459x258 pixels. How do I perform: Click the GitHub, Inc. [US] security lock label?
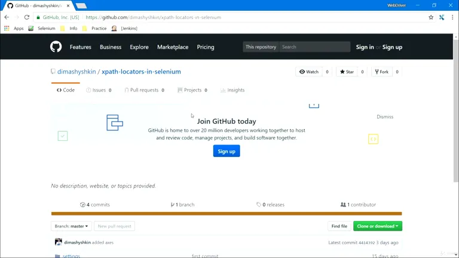point(57,17)
